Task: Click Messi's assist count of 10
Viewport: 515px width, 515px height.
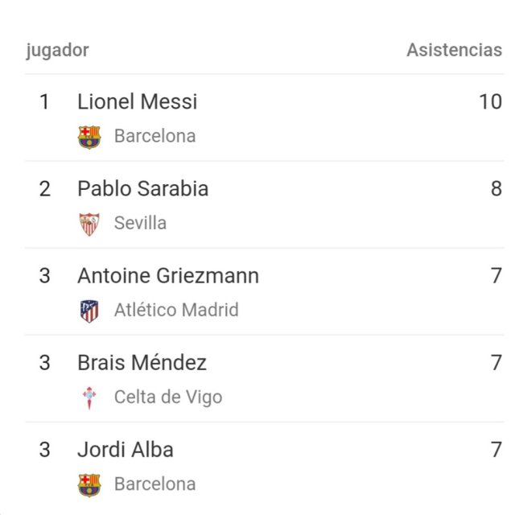Action: point(490,102)
